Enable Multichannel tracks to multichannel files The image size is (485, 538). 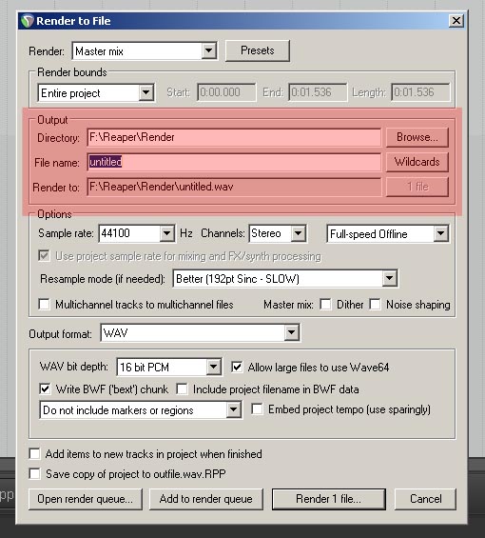pos(44,305)
